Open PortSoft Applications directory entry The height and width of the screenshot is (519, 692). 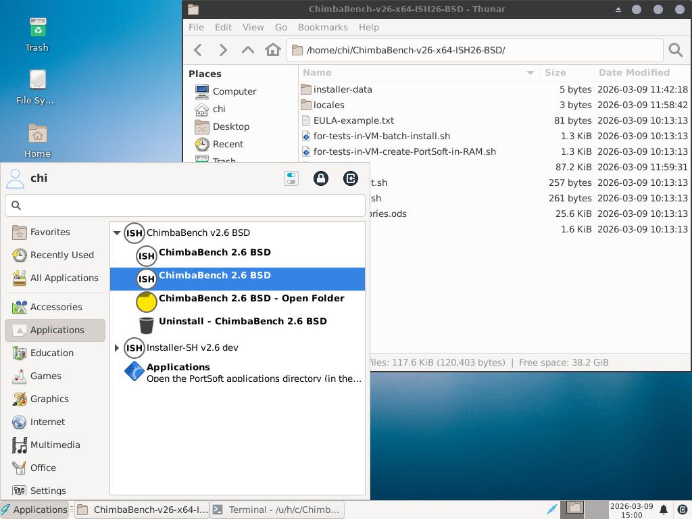[x=237, y=372]
